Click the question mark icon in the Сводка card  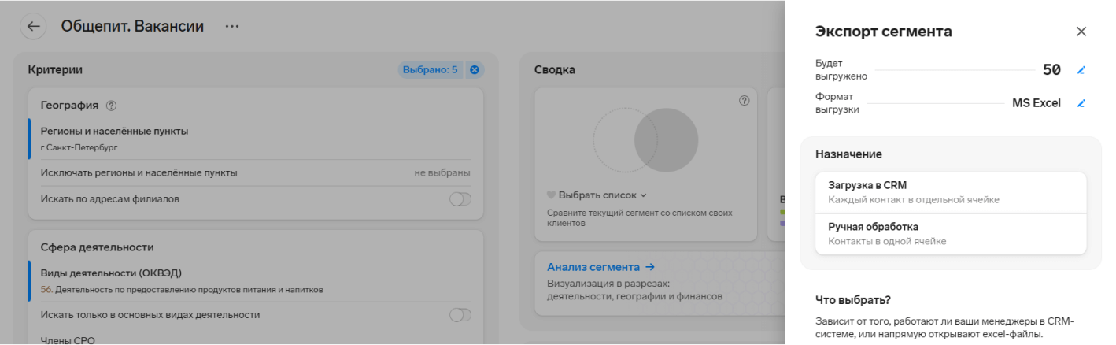744,101
